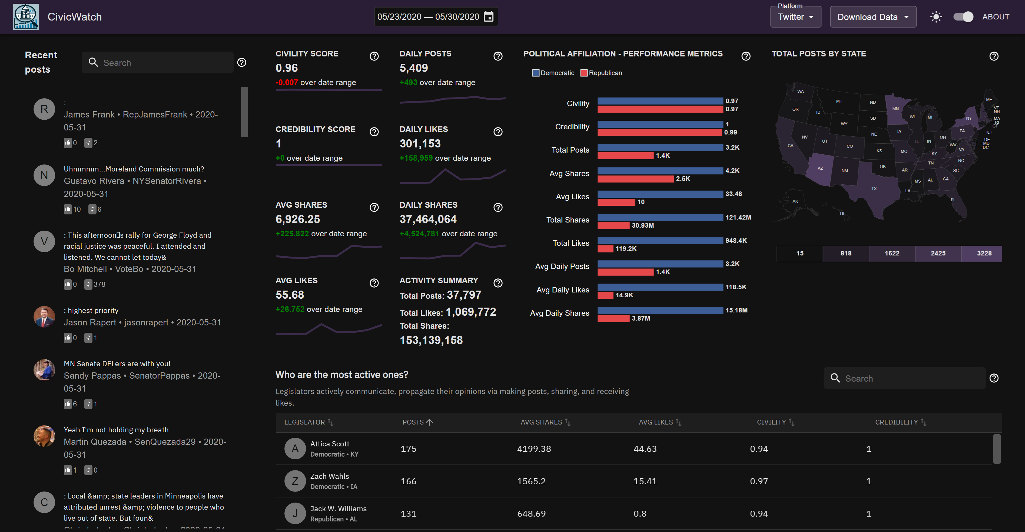1025x532 pixels.
Task: Click like icon on Gustavo Rivera post
Action: 68,209
